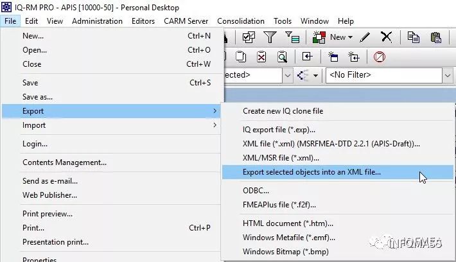The height and width of the screenshot is (262, 456).
Task: Select the Export submenu entry
Action: [x=111, y=111]
